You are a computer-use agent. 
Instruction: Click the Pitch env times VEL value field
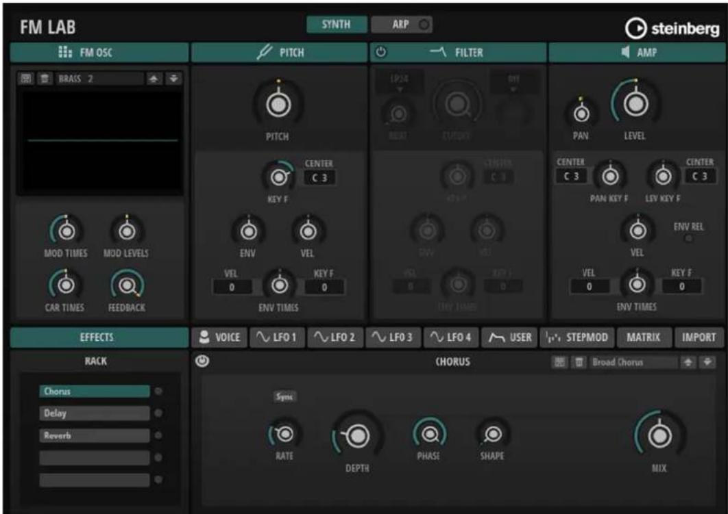tap(232, 287)
